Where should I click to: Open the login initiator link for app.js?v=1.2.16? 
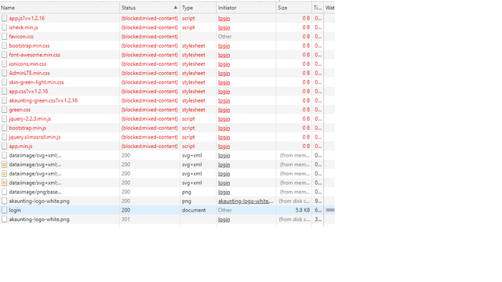click(224, 18)
